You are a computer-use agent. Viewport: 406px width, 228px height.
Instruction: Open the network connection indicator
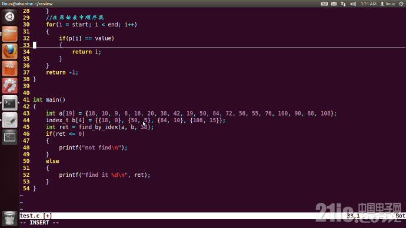344,4
